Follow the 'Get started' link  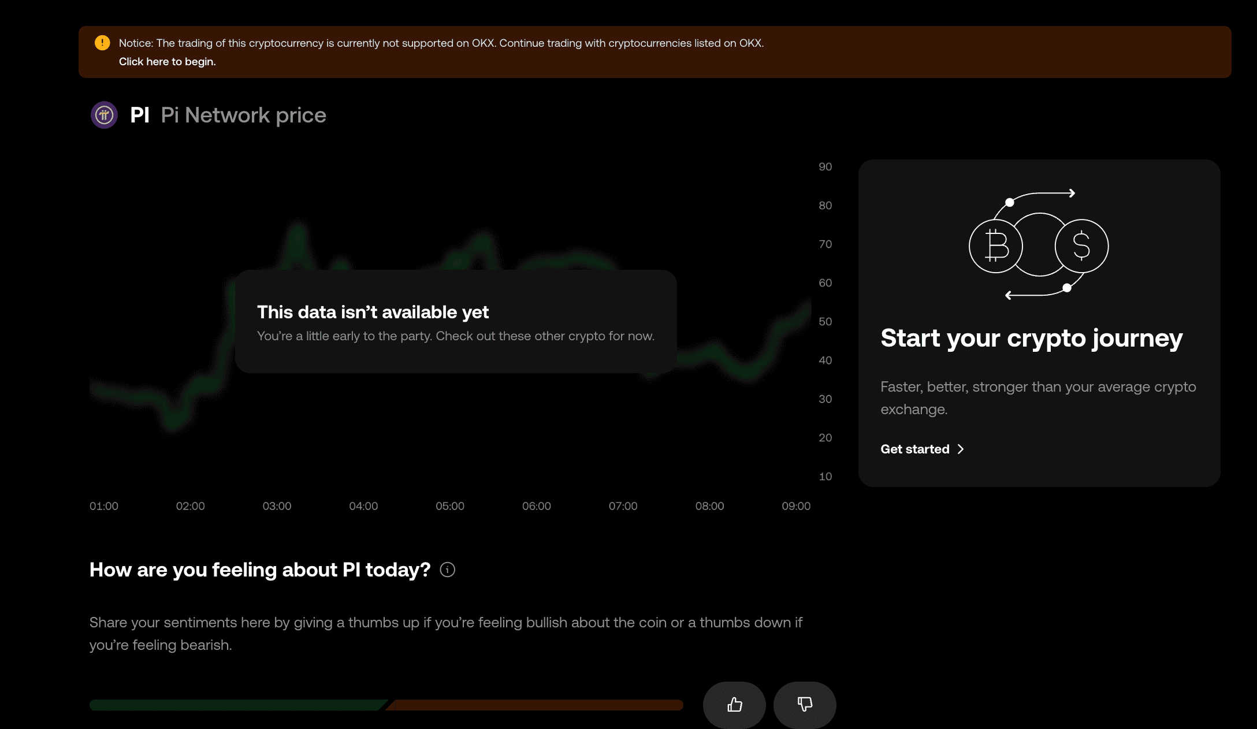(915, 449)
